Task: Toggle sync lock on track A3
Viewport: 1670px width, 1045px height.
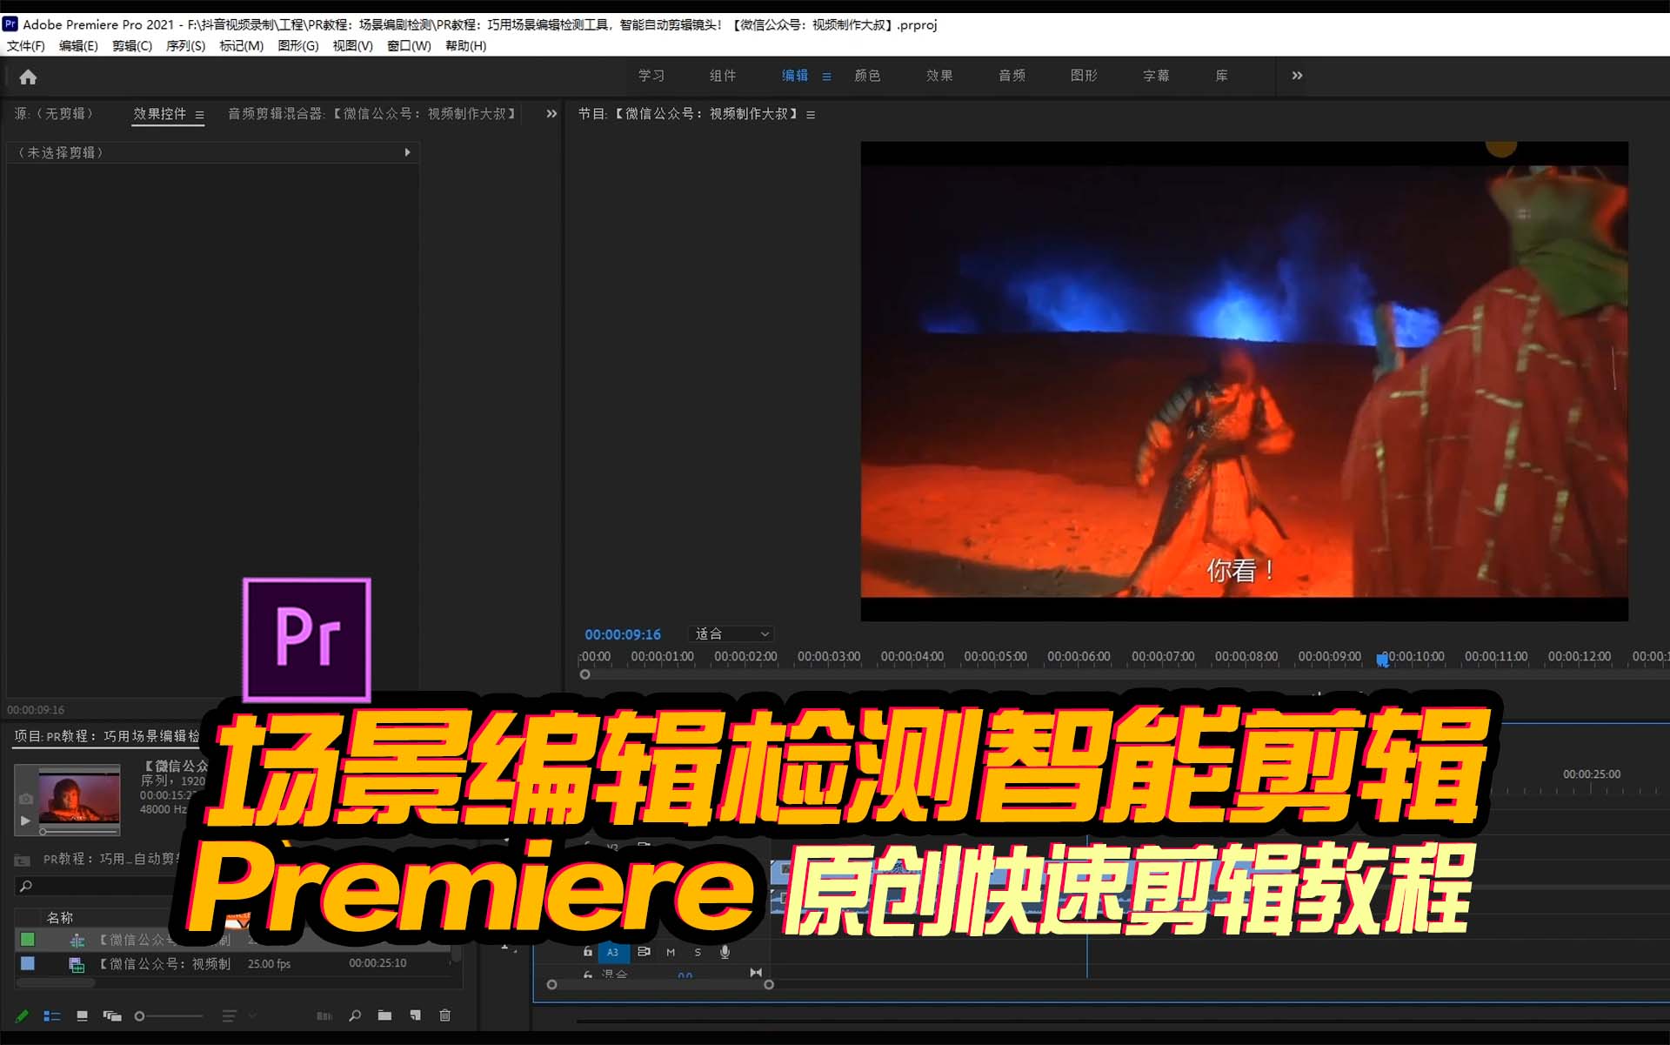Action: [x=644, y=952]
